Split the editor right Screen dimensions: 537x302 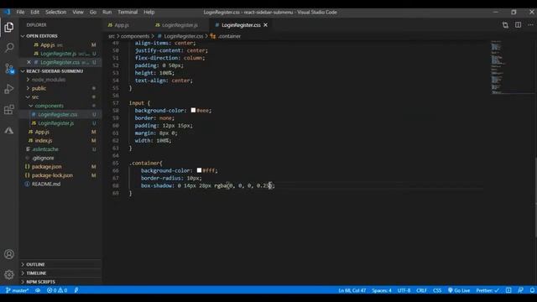519,25
